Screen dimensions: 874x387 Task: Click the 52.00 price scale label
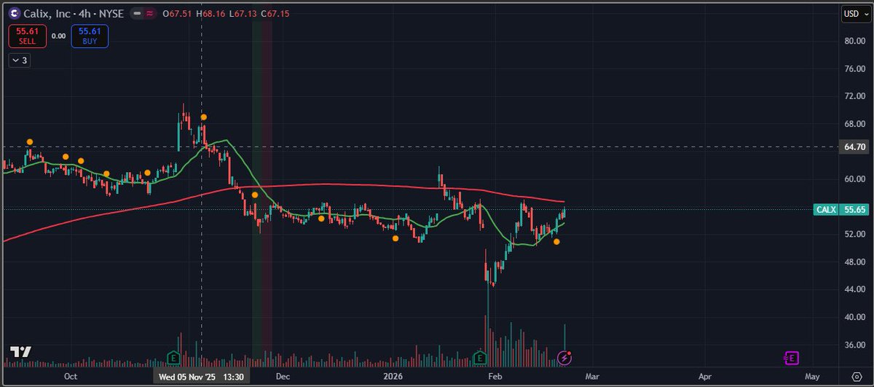point(854,234)
